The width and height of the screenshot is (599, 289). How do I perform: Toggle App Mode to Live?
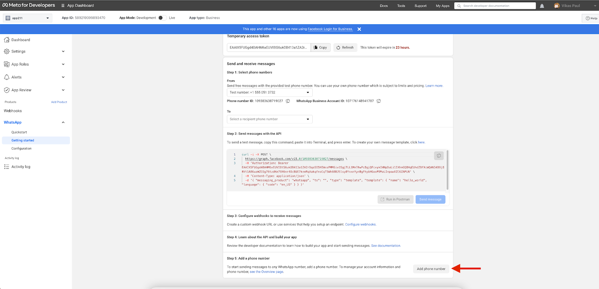[x=162, y=18]
